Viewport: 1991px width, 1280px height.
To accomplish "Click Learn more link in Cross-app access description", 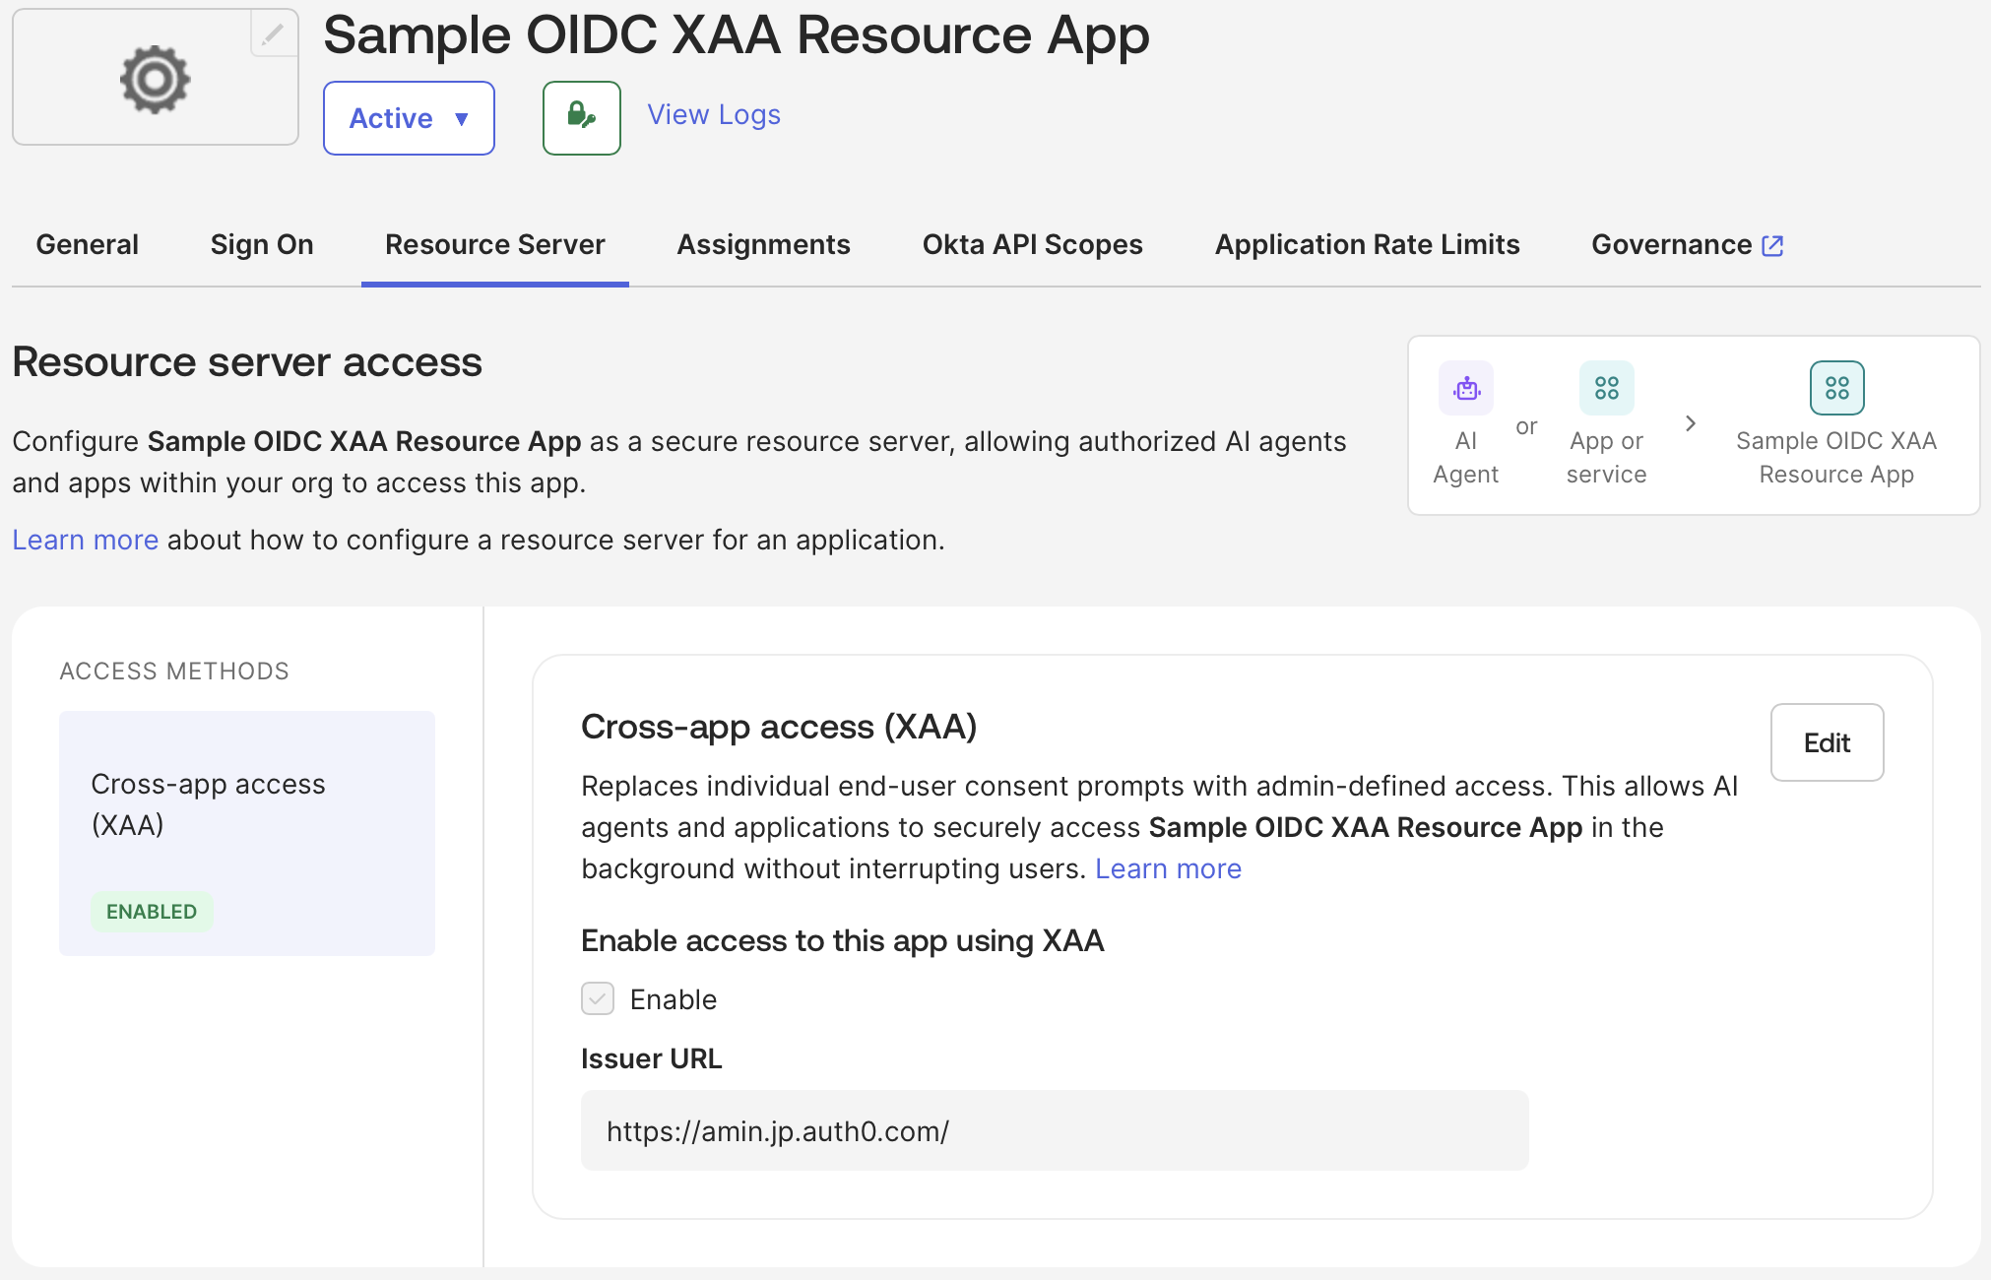I will 1169,868.
